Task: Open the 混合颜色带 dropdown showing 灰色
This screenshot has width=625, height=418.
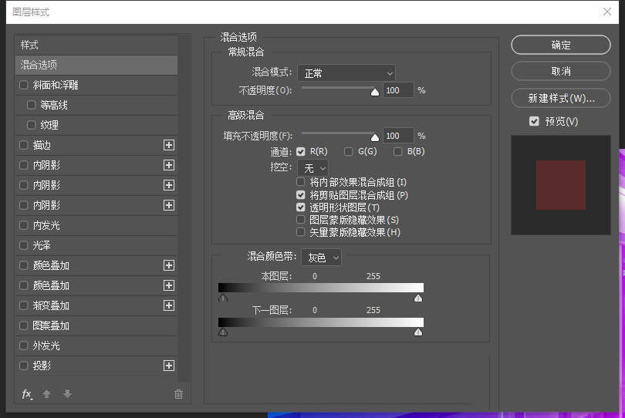Action: pyautogui.click(x=322, y=258)
